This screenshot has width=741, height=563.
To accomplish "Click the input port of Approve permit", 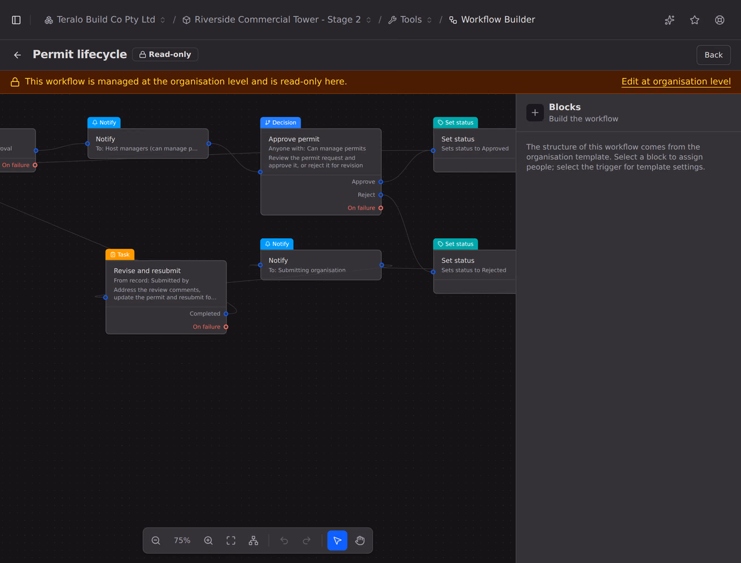I will click(x=260, y=172).
